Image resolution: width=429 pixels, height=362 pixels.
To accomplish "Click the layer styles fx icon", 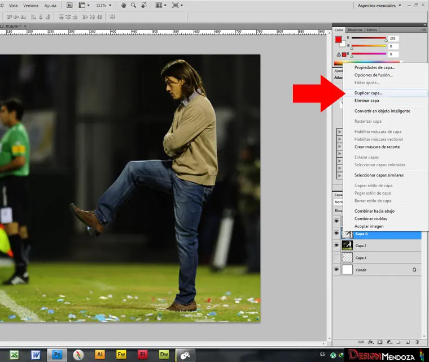I will point(371,342).
